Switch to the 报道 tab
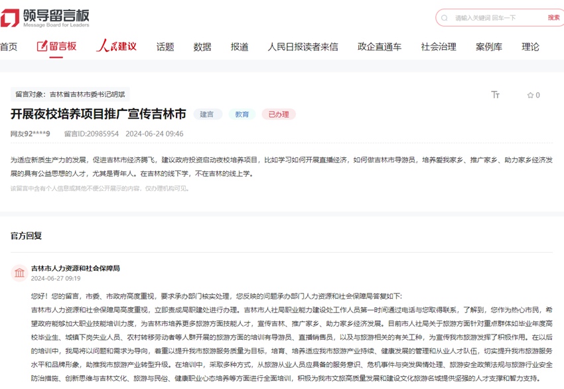The width and height of the screenshot is (564, 389). pos(240,47)
